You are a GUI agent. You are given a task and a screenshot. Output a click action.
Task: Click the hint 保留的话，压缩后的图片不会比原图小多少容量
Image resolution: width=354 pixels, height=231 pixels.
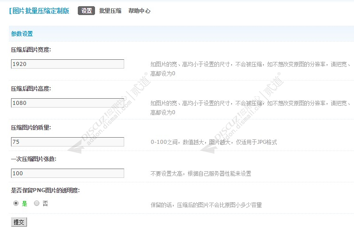(x=206, y=205)
